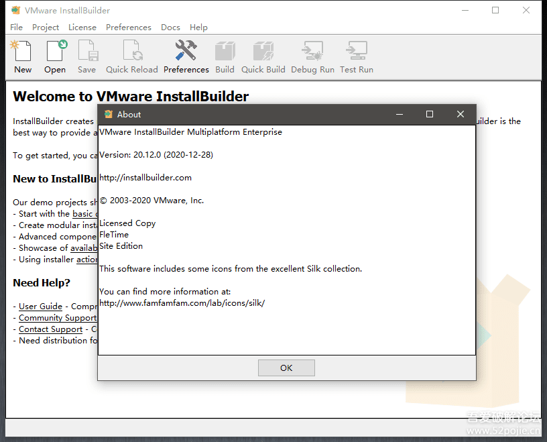Open the Help menu
This screenshot has height=442, width=547.
(198, 27)
